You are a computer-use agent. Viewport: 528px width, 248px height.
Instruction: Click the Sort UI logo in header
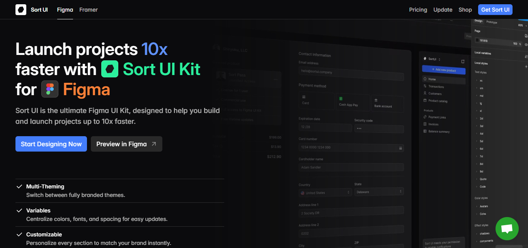[21, 10]
